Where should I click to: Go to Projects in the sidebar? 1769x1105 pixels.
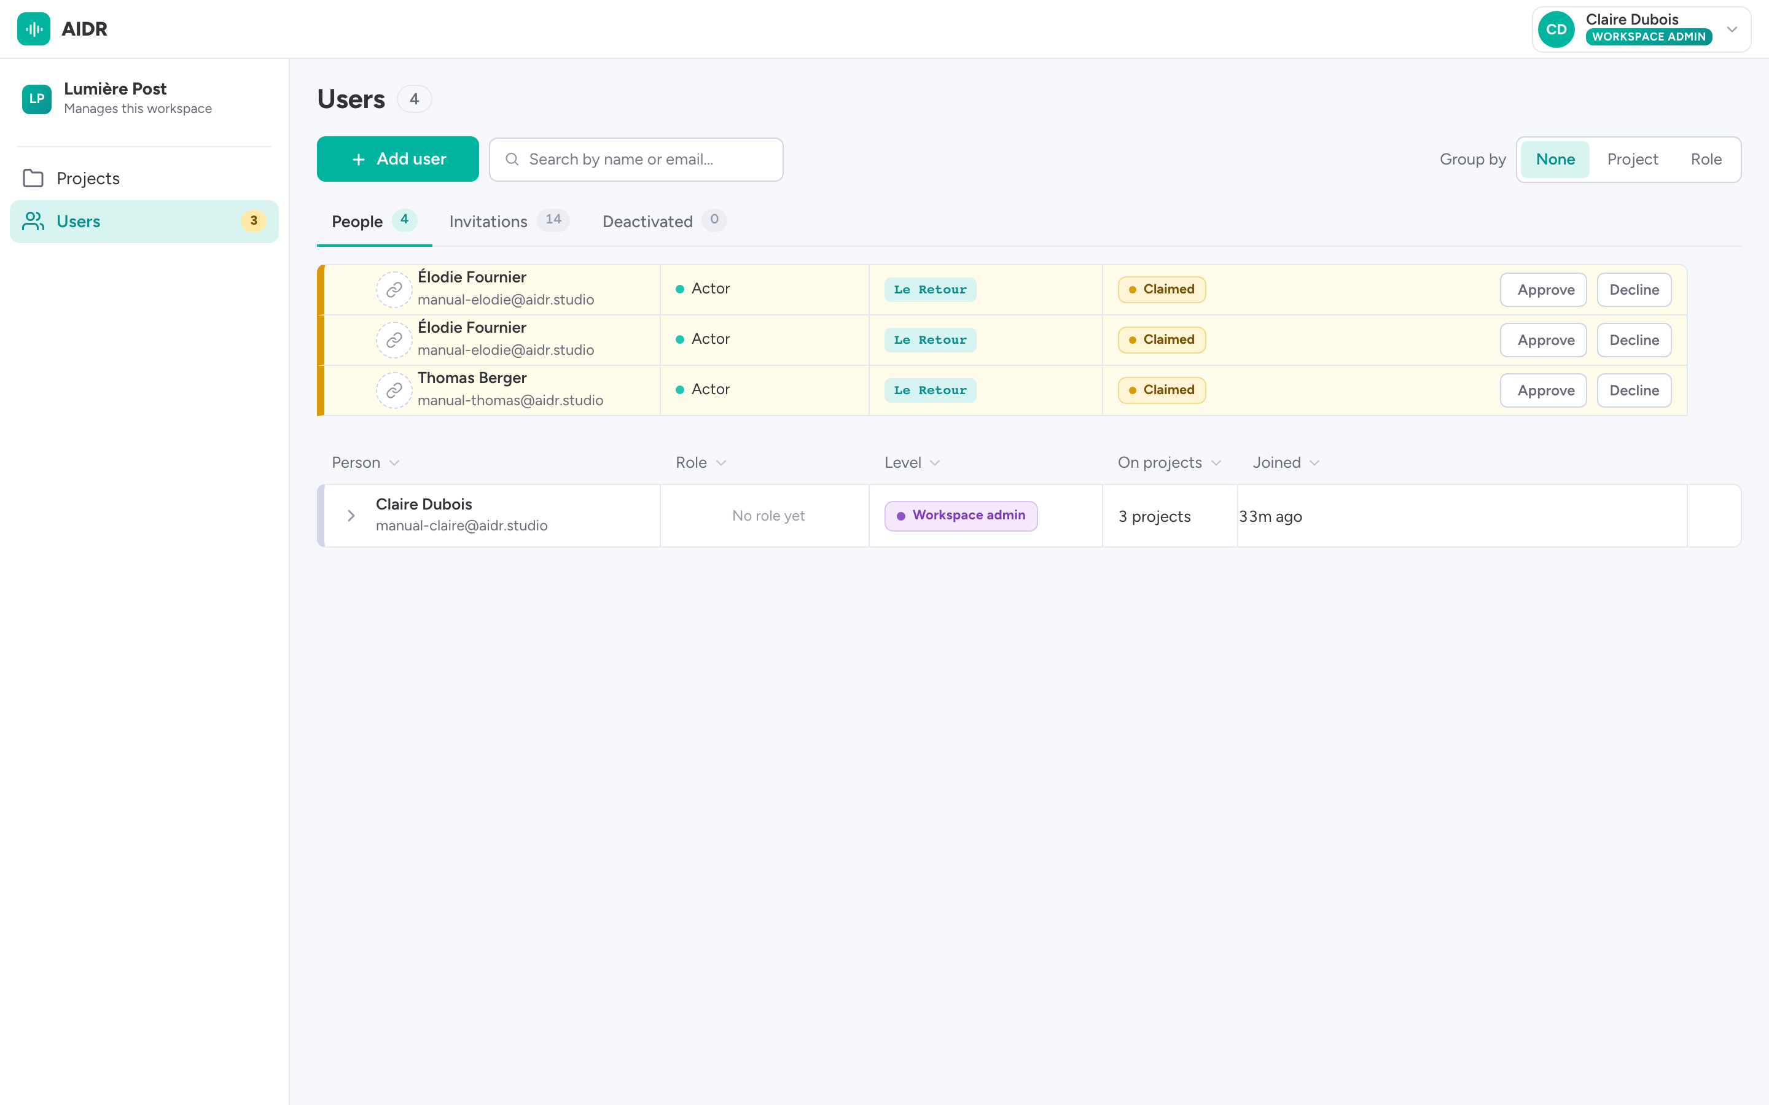(x=144, y=178)
